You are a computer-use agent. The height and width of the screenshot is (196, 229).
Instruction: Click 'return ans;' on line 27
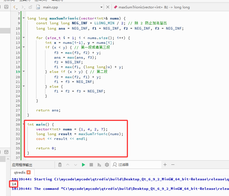coord(48,110)
